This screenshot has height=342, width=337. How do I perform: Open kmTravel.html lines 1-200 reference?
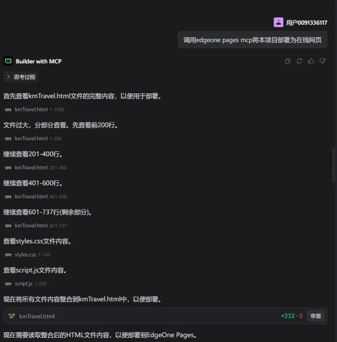[33, 138]
